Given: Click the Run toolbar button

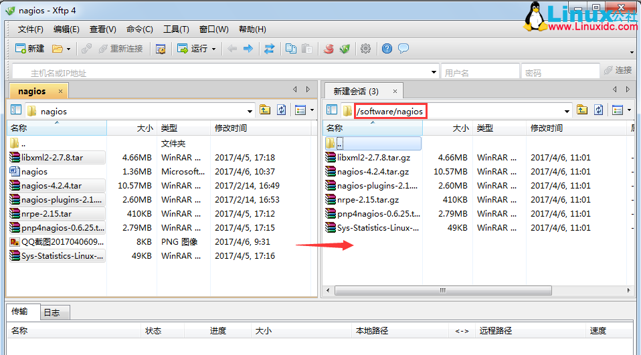Looking at the screenshot, I should [x=193, y=49].
